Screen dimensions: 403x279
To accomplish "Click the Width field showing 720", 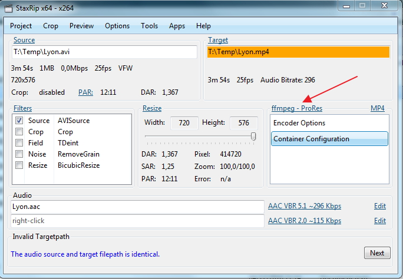I will coord(184,123).
